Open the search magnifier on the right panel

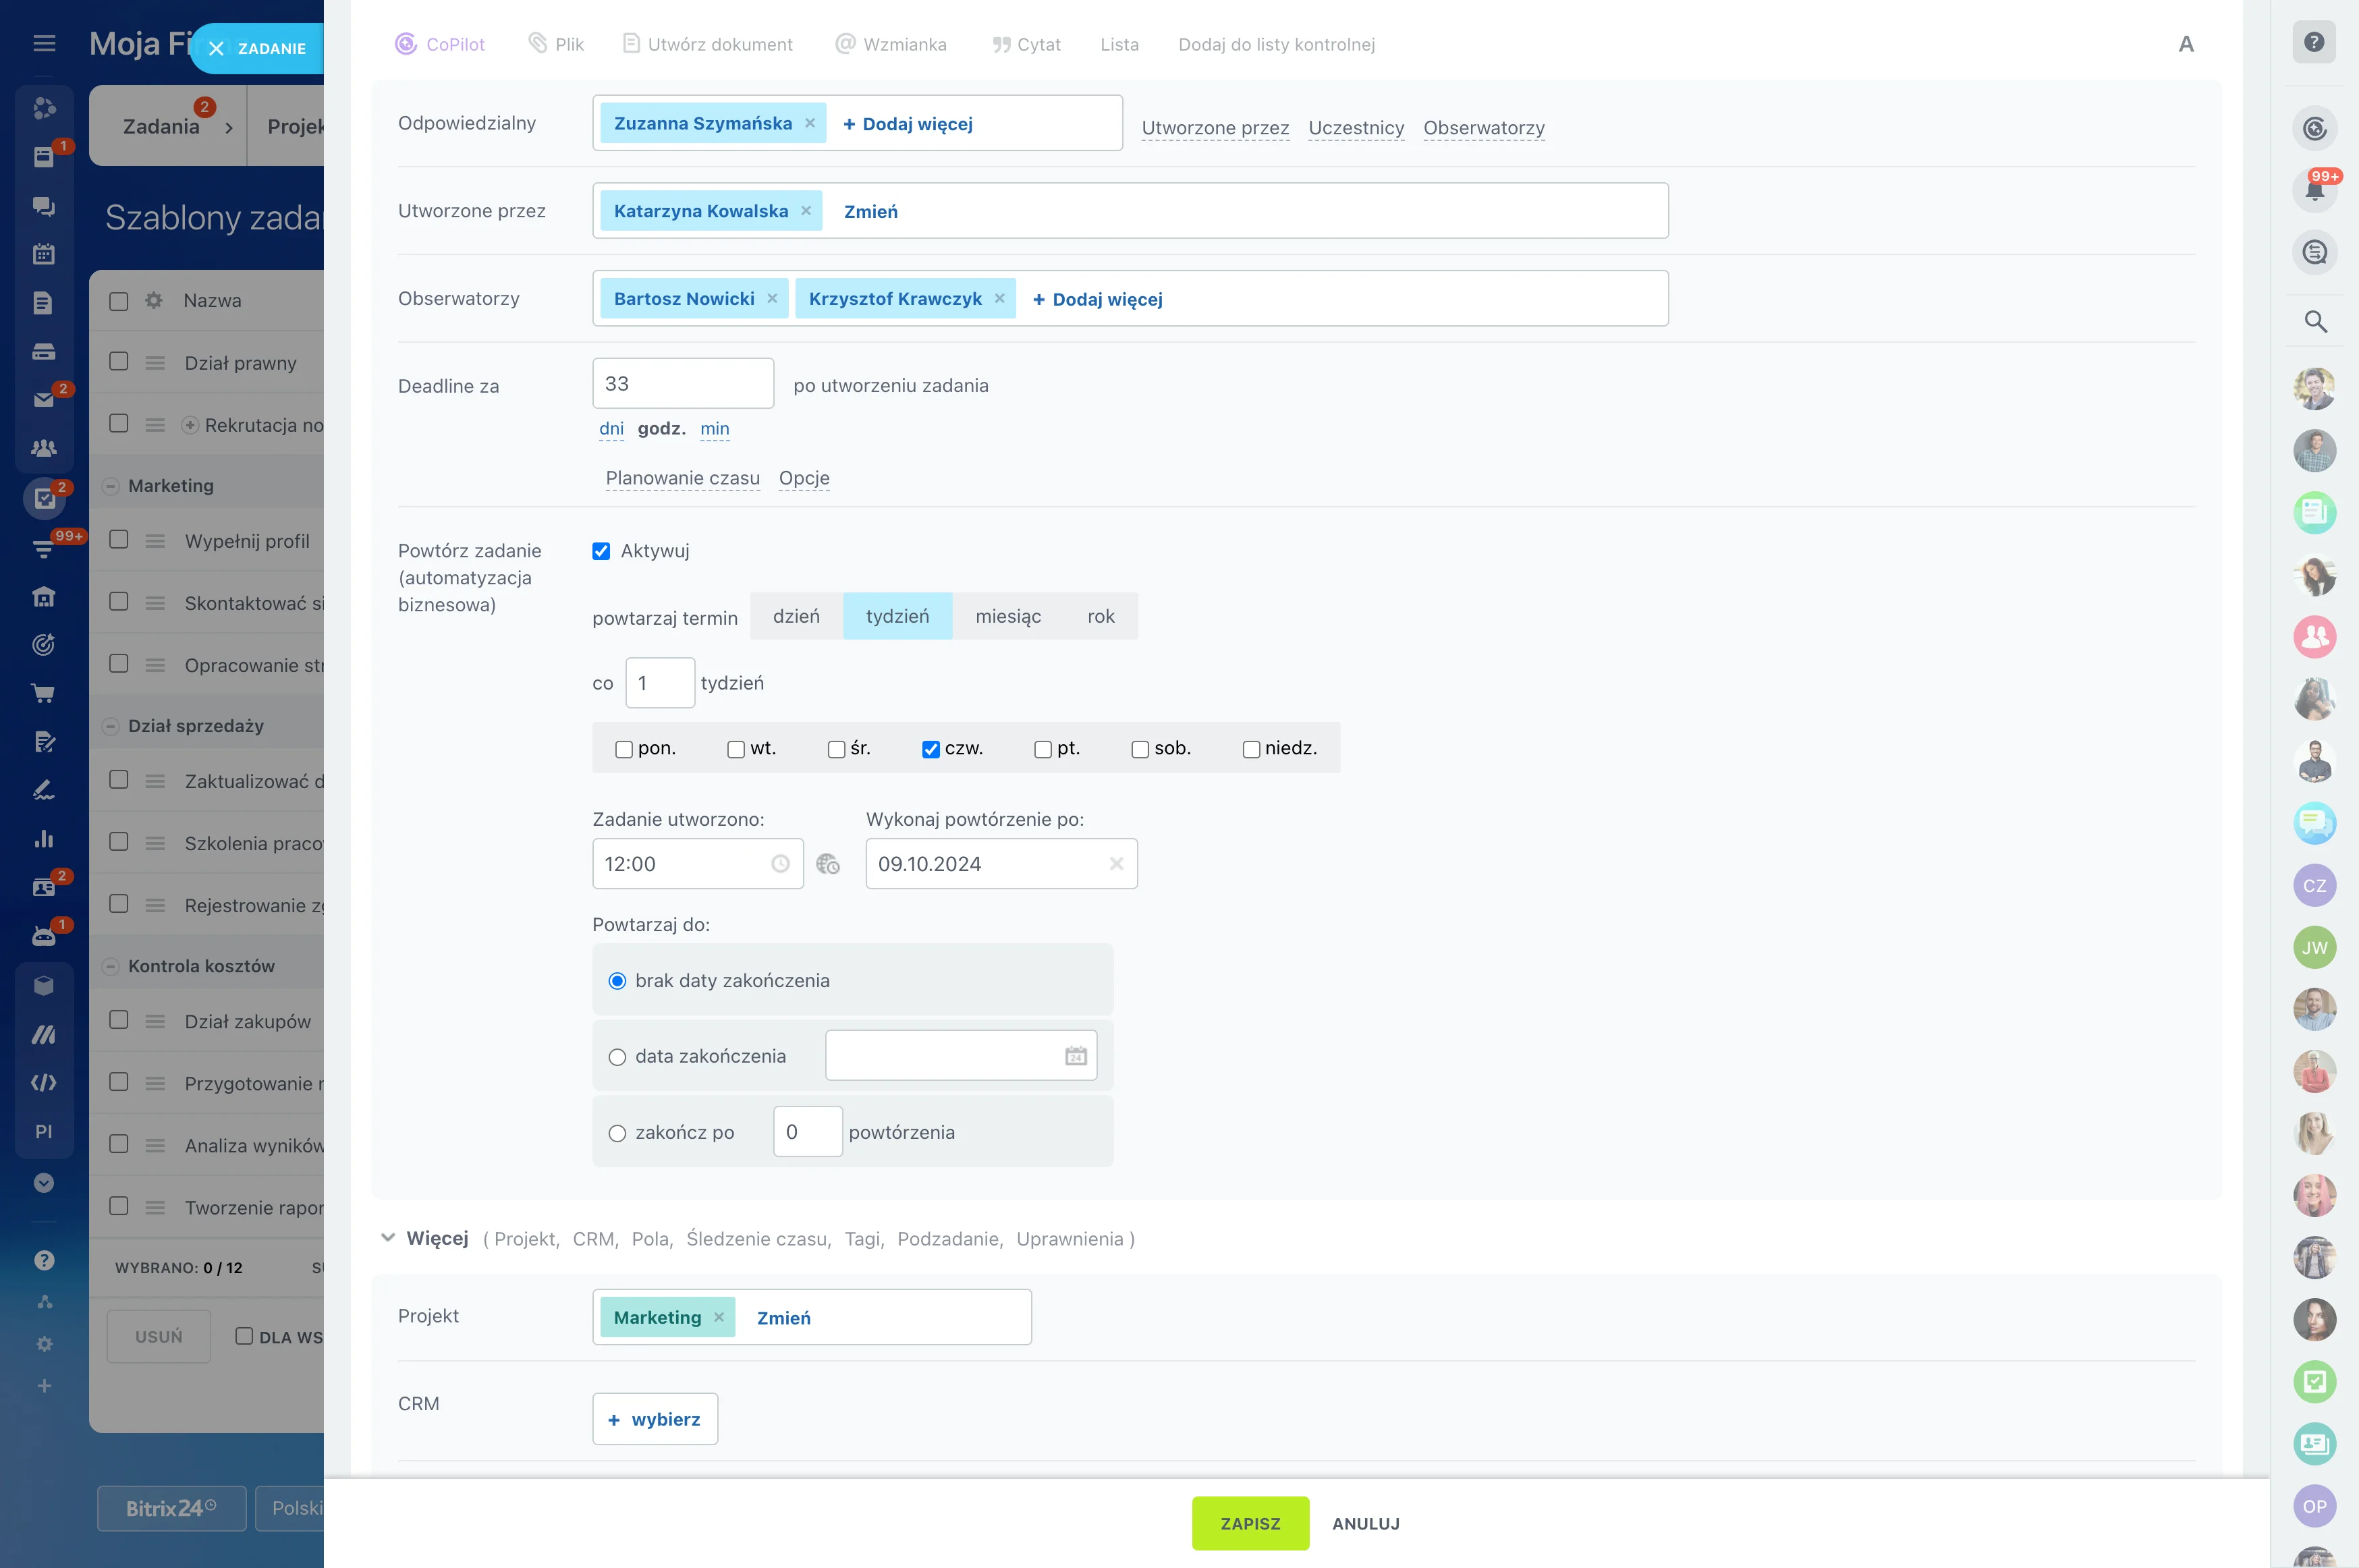[x=2315, y=322]
